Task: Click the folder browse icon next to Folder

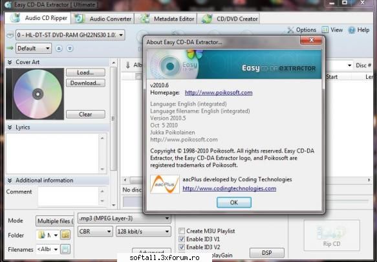Action: (x=65, y=235)
